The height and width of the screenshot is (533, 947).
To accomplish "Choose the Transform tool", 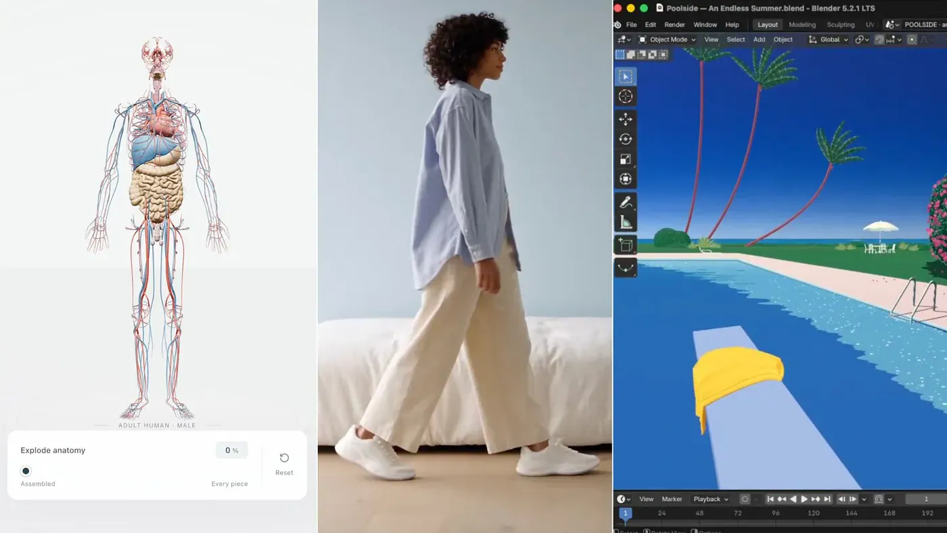I will (626, 180).
